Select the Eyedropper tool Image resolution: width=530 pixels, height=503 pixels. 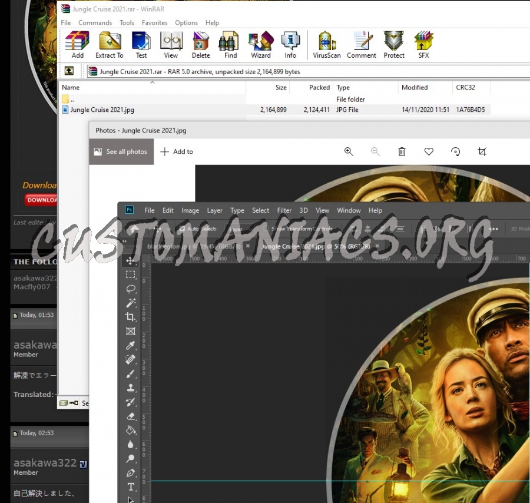(131, 345)
